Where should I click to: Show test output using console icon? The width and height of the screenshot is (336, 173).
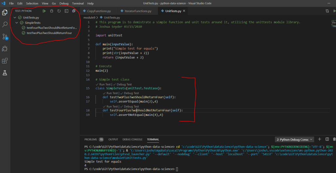tap(66, 11)
